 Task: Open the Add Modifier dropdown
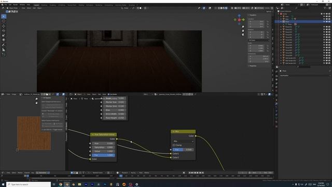304,75
